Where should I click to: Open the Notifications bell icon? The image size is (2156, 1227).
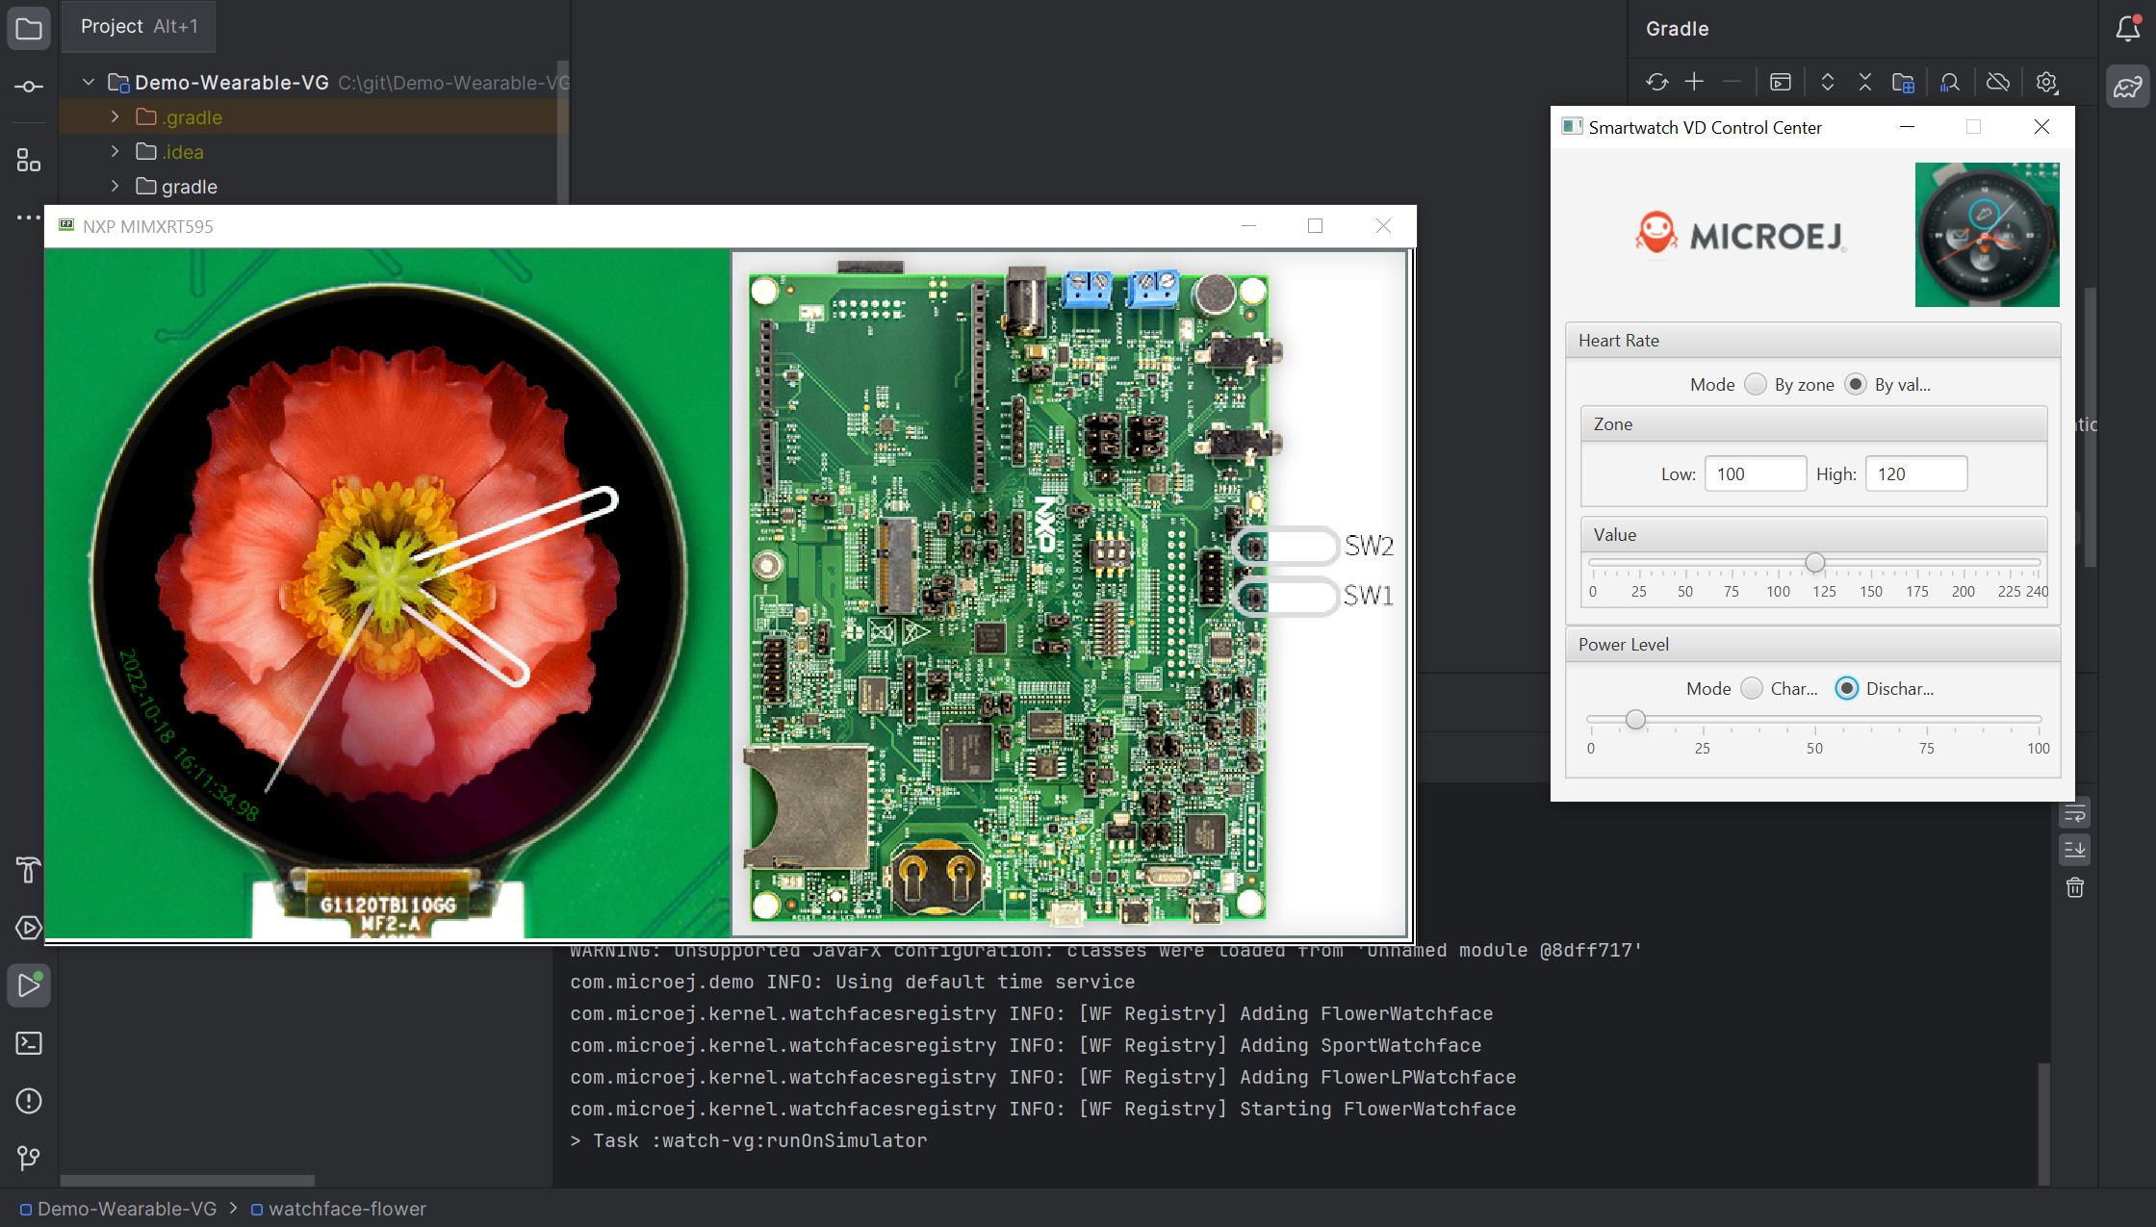[2127, 29]
